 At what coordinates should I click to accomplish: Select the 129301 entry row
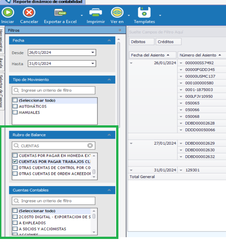point(202,170)
